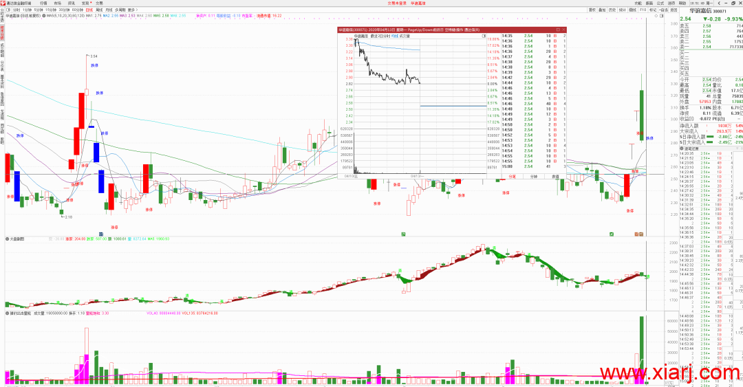
Task: Click the 5日净流入额 green bar
Action: pyautogui.click(x=709, y=136)
